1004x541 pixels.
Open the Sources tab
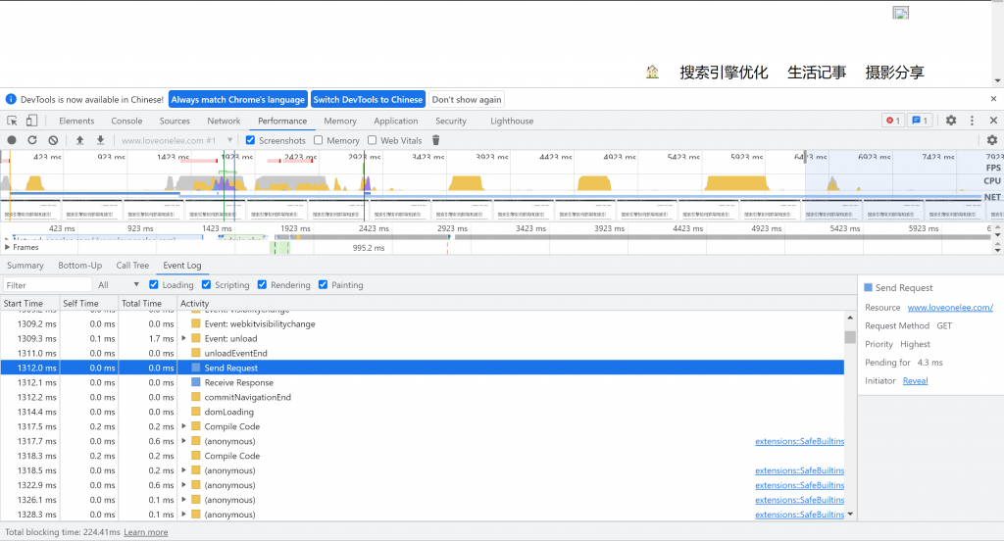click(x=175, y=121)
